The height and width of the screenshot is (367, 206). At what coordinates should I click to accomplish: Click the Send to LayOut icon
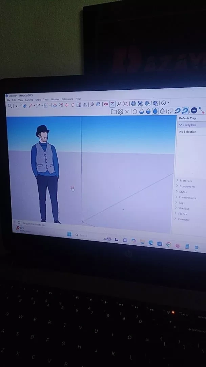click(x=147, y=103)
